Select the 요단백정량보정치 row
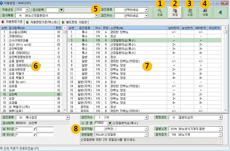The width and height of the screenshot is (230, 151). [31, 57]
